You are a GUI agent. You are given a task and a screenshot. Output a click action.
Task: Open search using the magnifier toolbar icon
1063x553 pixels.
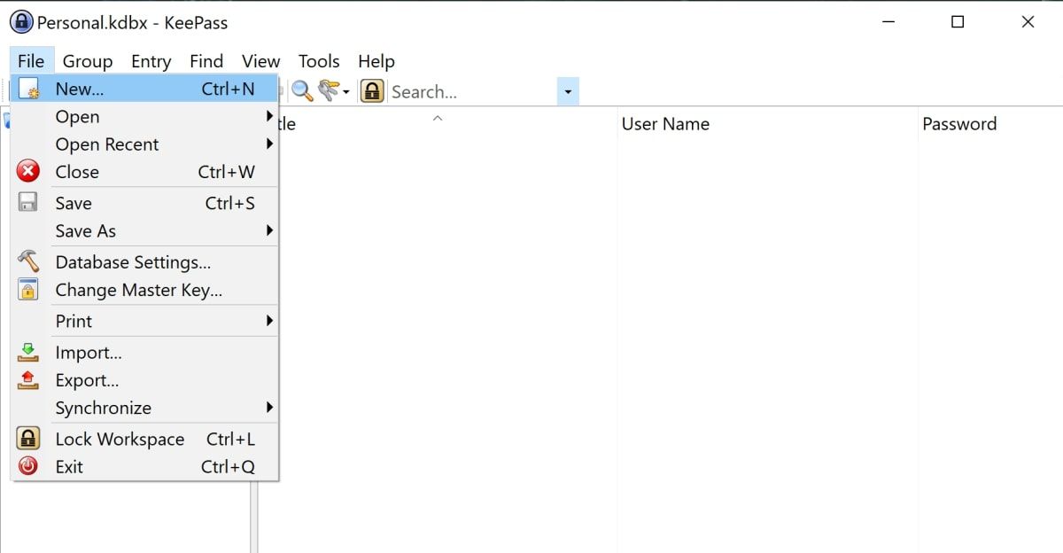pos(302,90)
